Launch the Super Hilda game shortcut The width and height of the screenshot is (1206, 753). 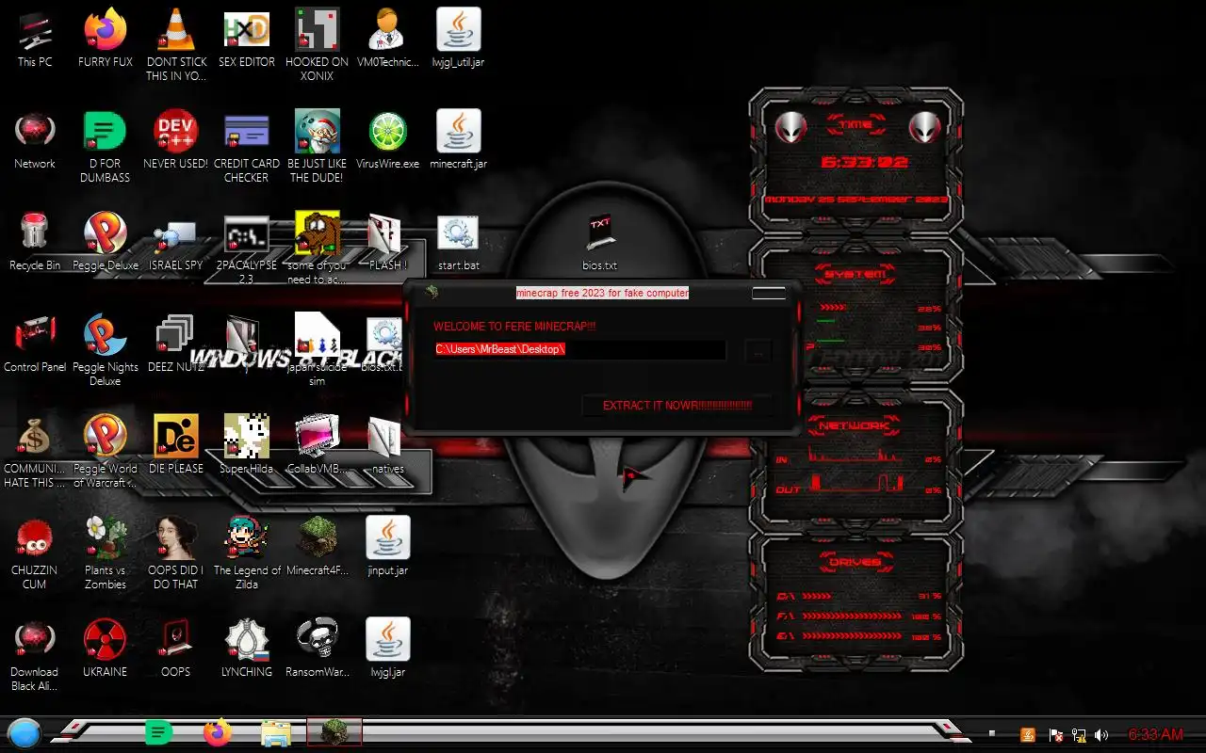point(247,444)
